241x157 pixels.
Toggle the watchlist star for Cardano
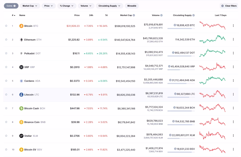coord(6,81)
